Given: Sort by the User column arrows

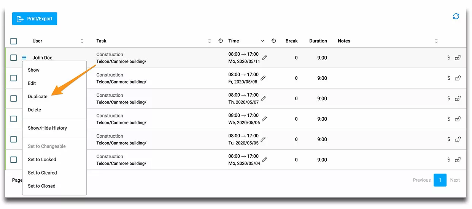Looking at the screenshot, I should pos(82,41).
